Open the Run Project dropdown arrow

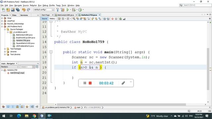click(70, 10)
